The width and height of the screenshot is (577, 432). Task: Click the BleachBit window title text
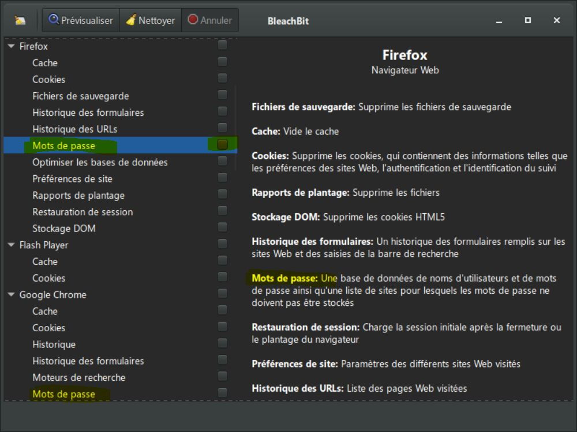(288, 21)
